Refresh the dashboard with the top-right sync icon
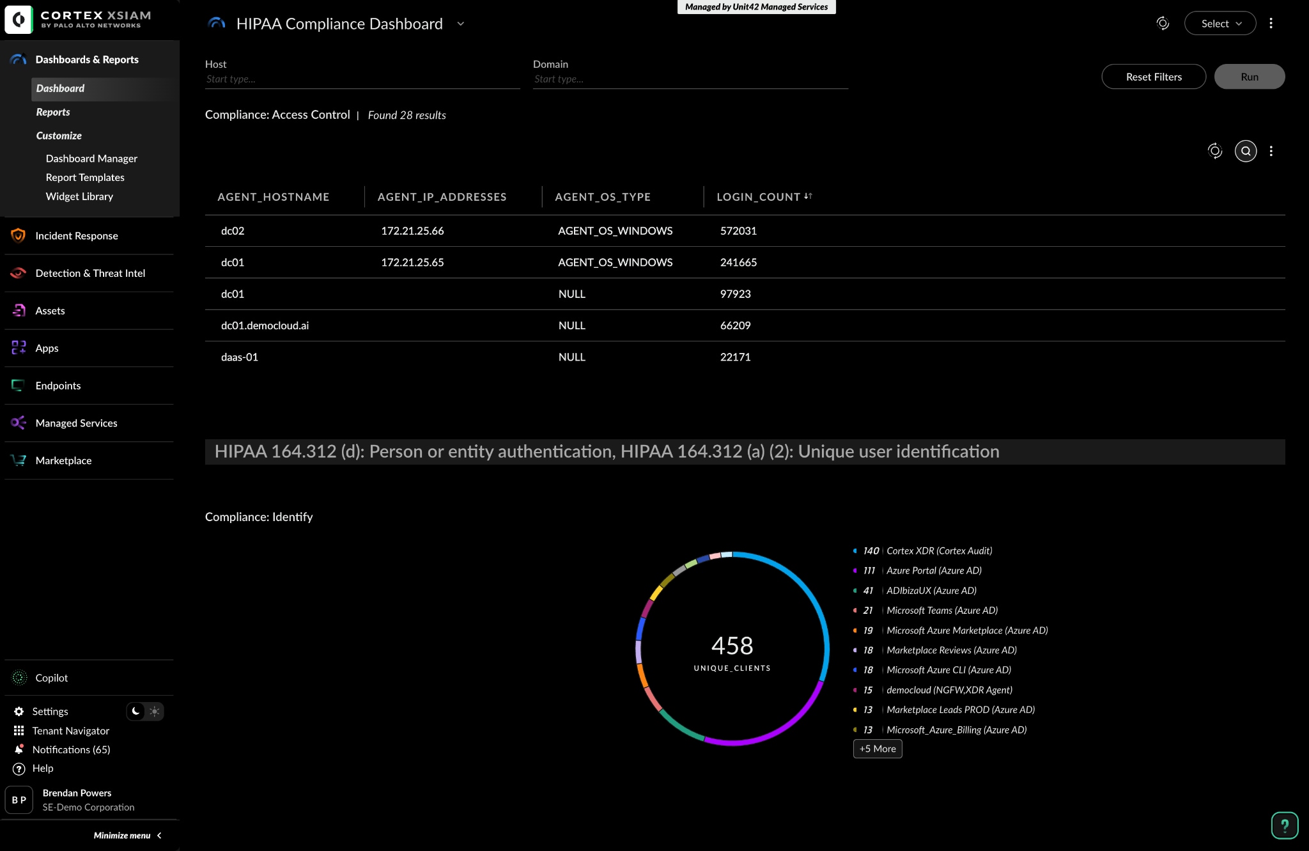 point(1163,23)
